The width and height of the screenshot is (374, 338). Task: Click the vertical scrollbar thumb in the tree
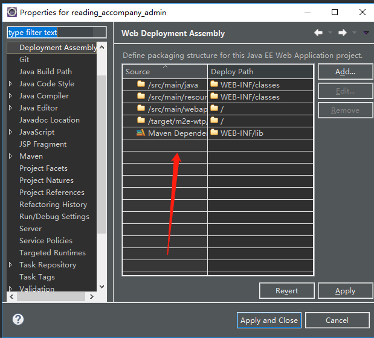(x=102, y=155)
